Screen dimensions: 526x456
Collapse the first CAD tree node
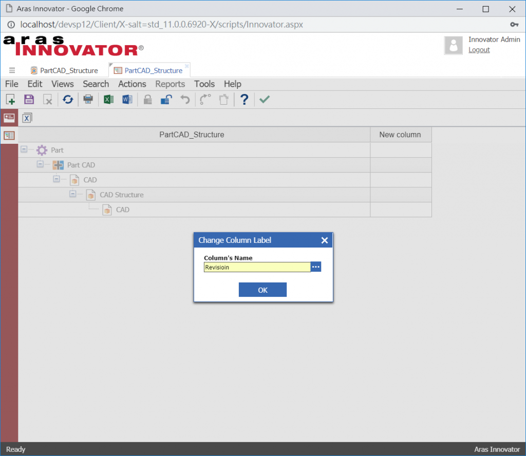57,179
